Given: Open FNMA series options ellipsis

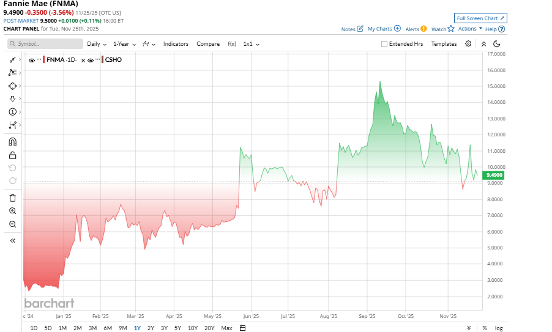Looking at the screenshot, I should (x=39, y=59).
